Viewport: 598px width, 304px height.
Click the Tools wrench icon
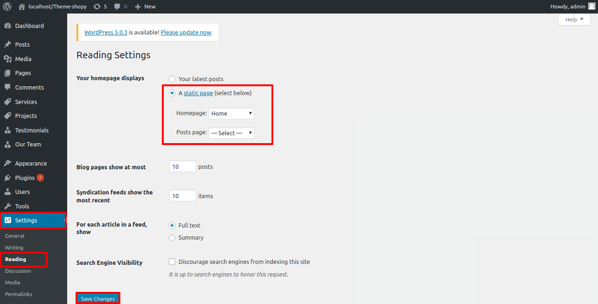(7, 206)
